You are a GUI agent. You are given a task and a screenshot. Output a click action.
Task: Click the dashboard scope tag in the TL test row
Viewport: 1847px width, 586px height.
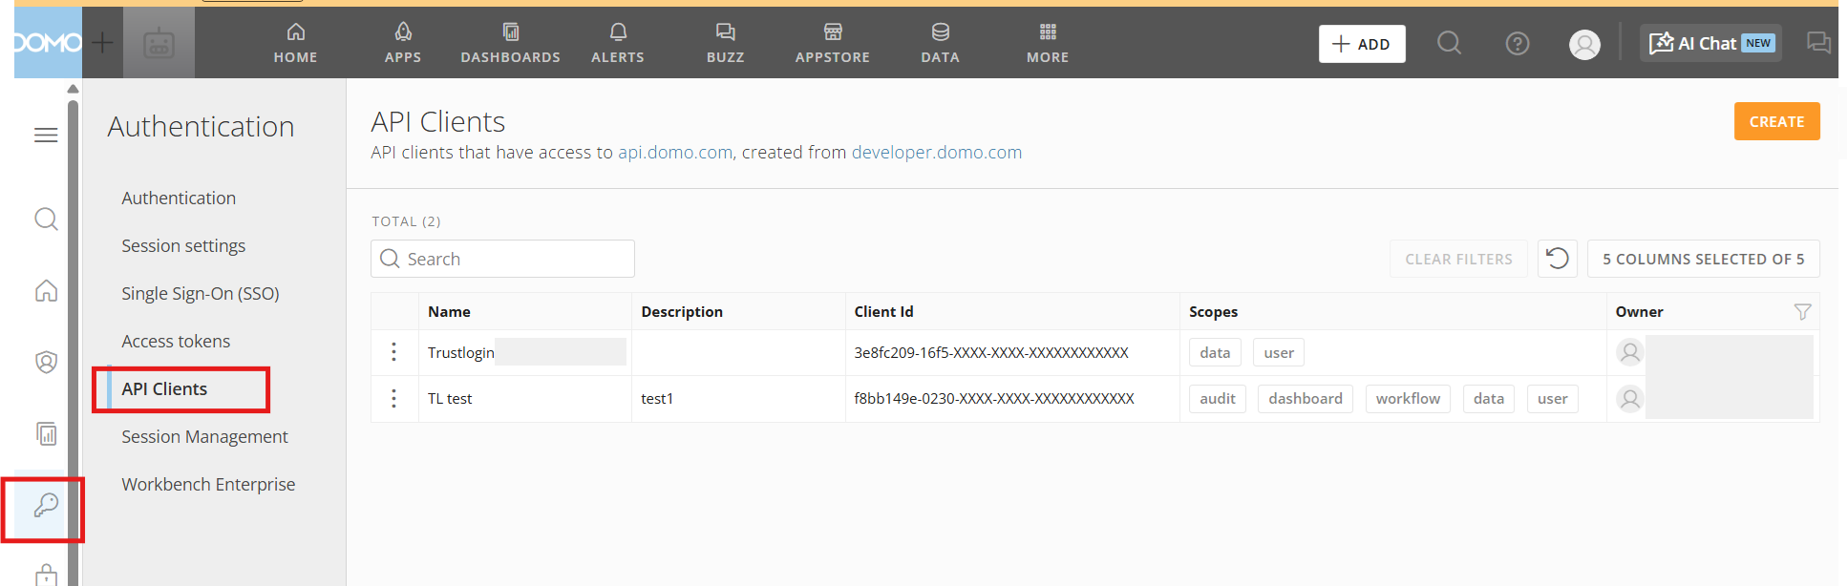[x=1306, y=398]
